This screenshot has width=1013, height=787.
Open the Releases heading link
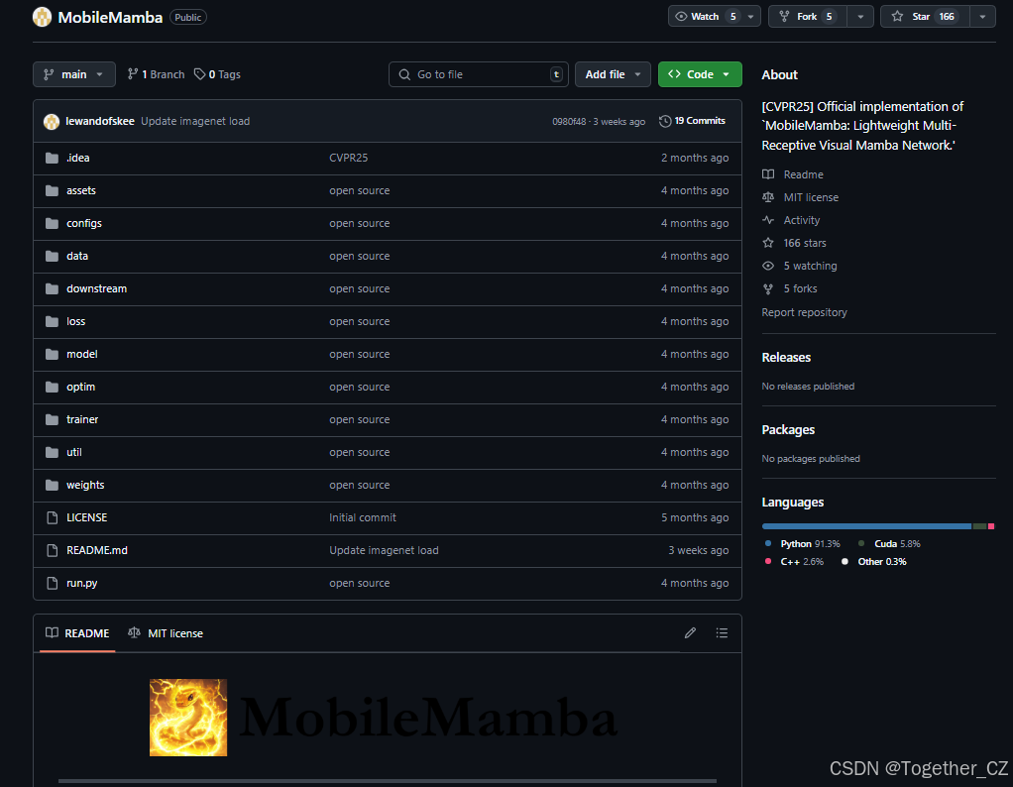[786, 357]
